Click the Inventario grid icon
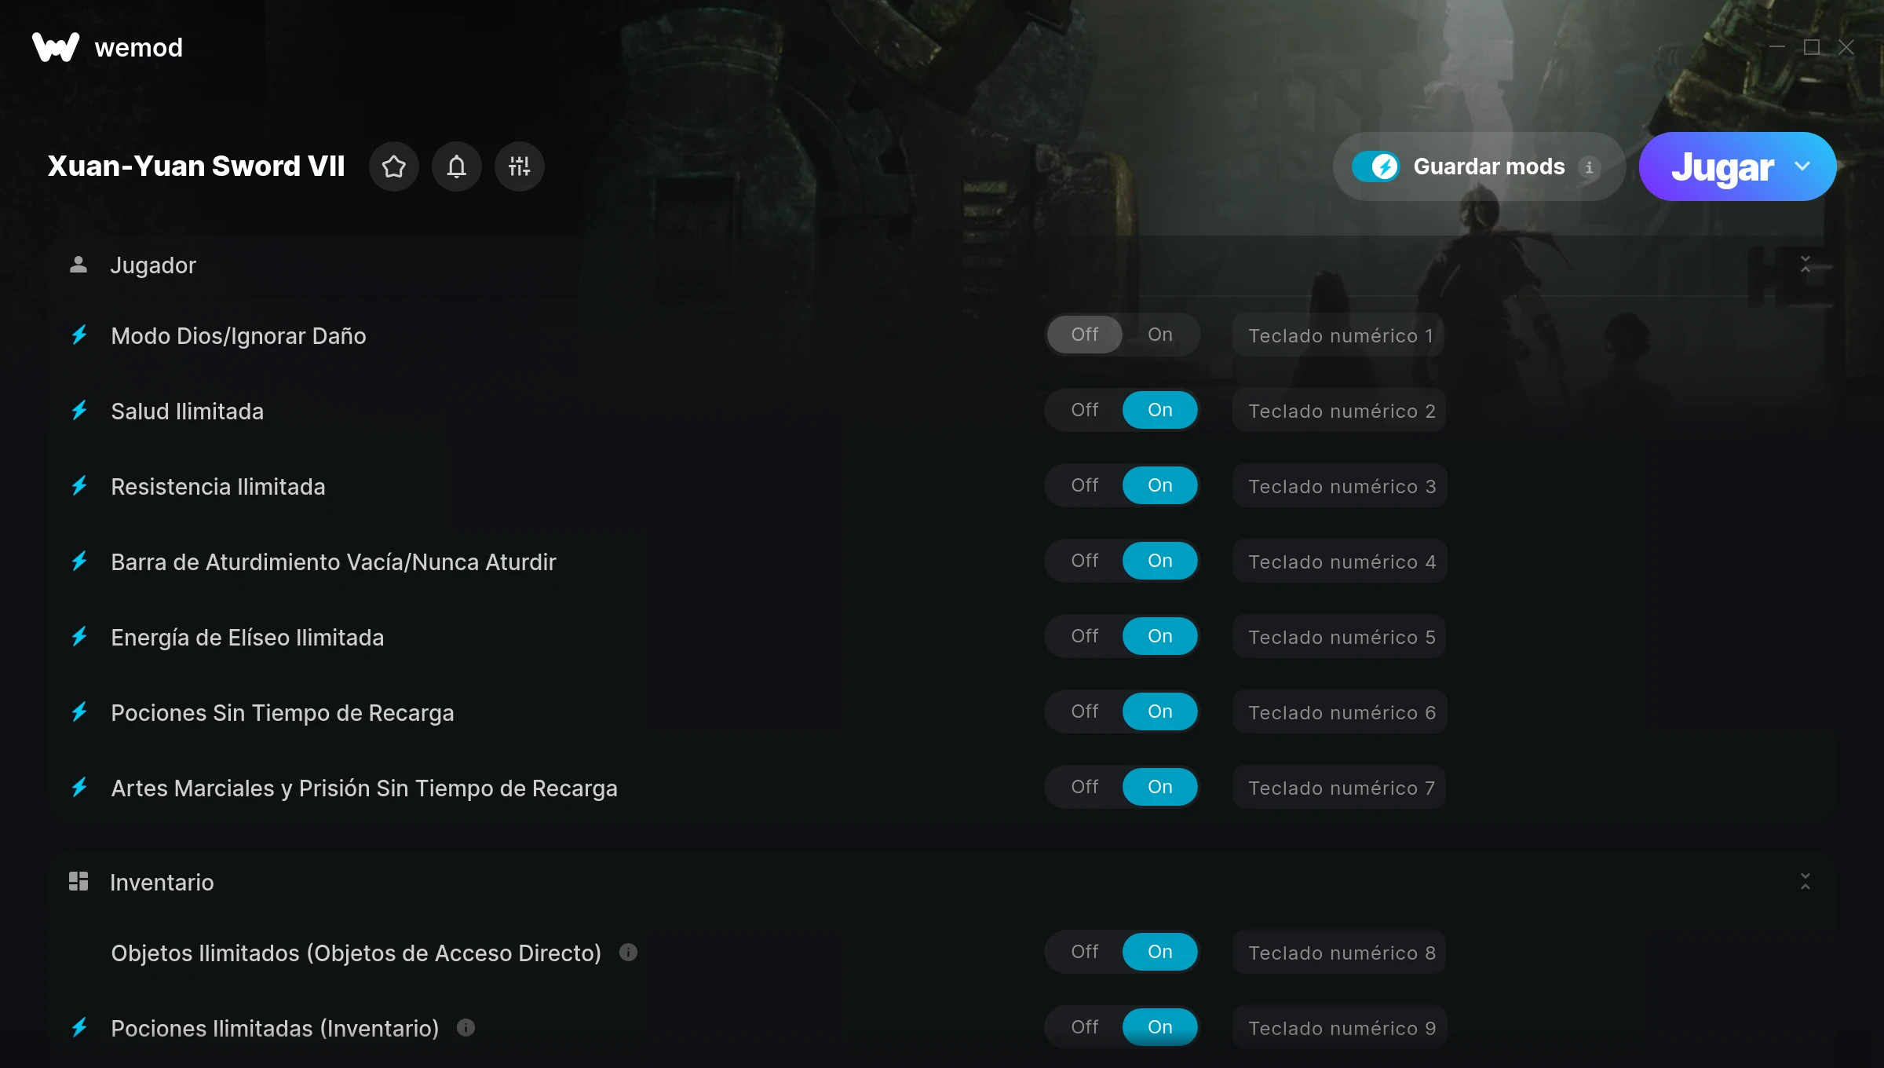The width and height of the screenshot is (1884, 1068). [x=78, y=881]
